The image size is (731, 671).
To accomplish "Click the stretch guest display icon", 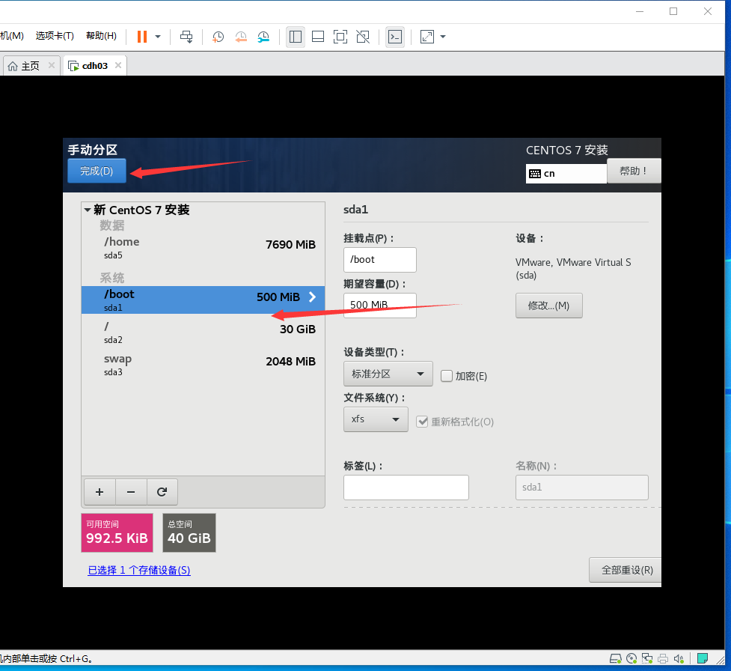I will (x=427, y=37).
